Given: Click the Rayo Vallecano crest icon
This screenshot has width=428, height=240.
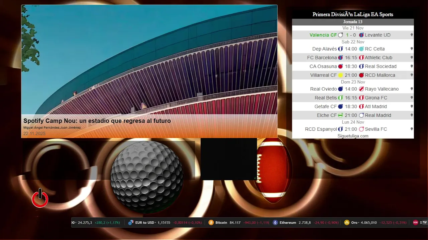Looking at the screenshot, I should coord(361,89).
